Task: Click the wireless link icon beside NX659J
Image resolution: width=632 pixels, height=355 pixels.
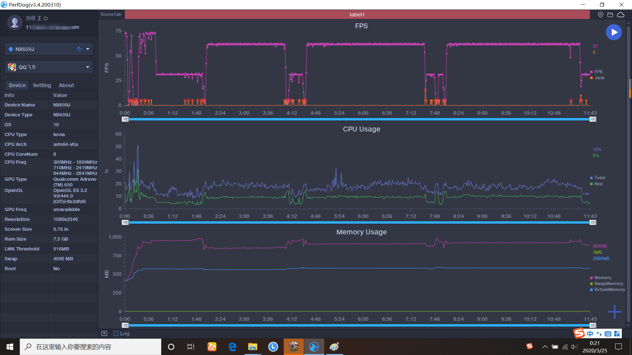Action: 79,49
